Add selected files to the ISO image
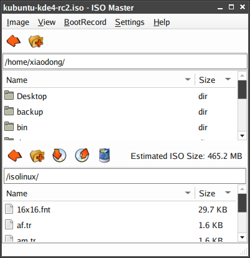 (x=59, y=155)
